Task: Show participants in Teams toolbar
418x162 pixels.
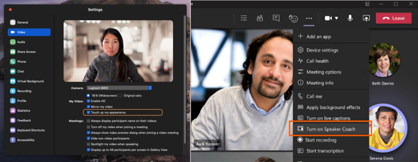Action: [260, 18]
